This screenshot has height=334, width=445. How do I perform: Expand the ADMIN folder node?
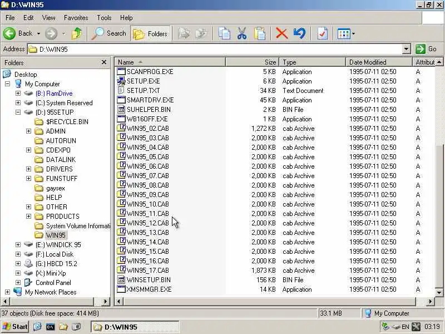28,131
